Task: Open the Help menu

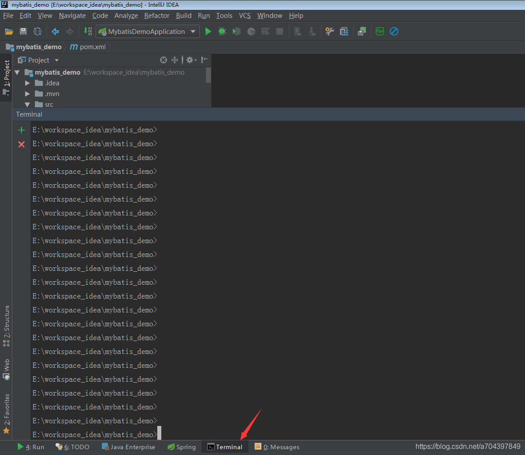Action: (296, 16)
